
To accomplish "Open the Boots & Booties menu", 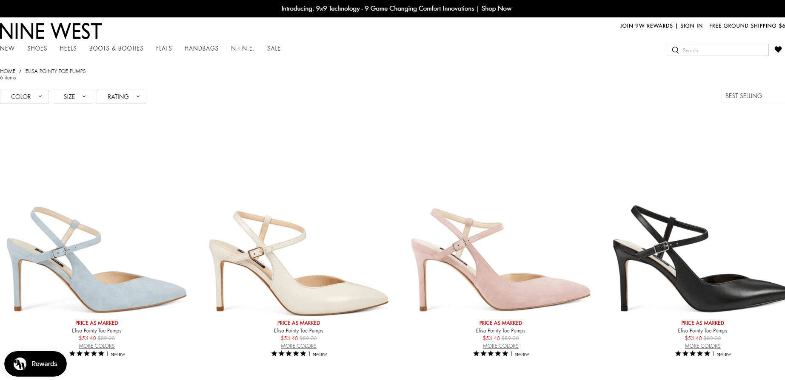I will pyautogui.click(x=116, y=48).
